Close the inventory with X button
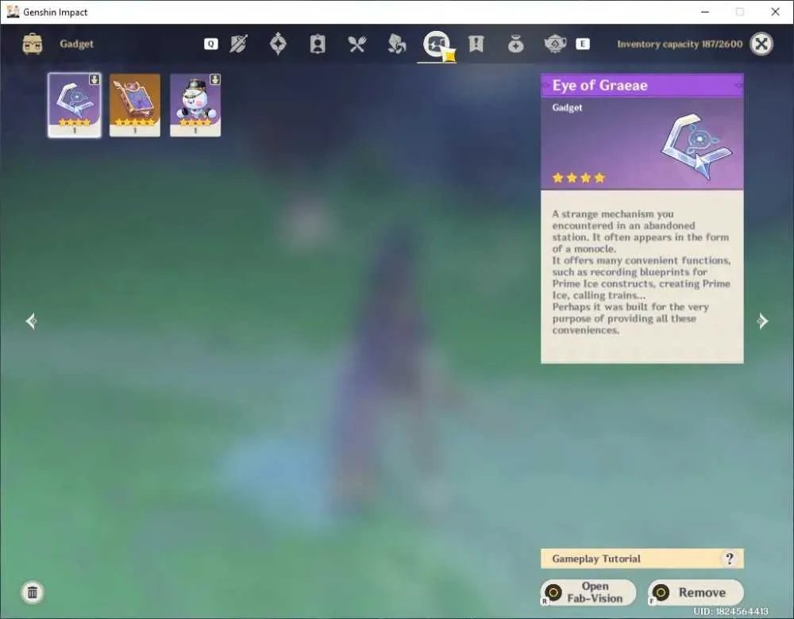 tap(761, 44)
